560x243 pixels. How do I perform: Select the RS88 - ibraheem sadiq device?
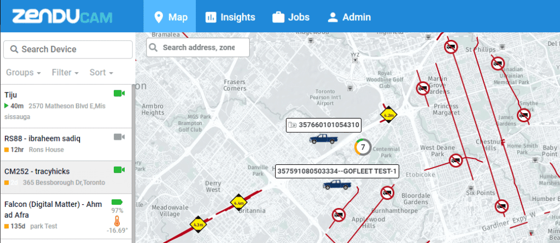pyautogui.click(x=66, y=144)
